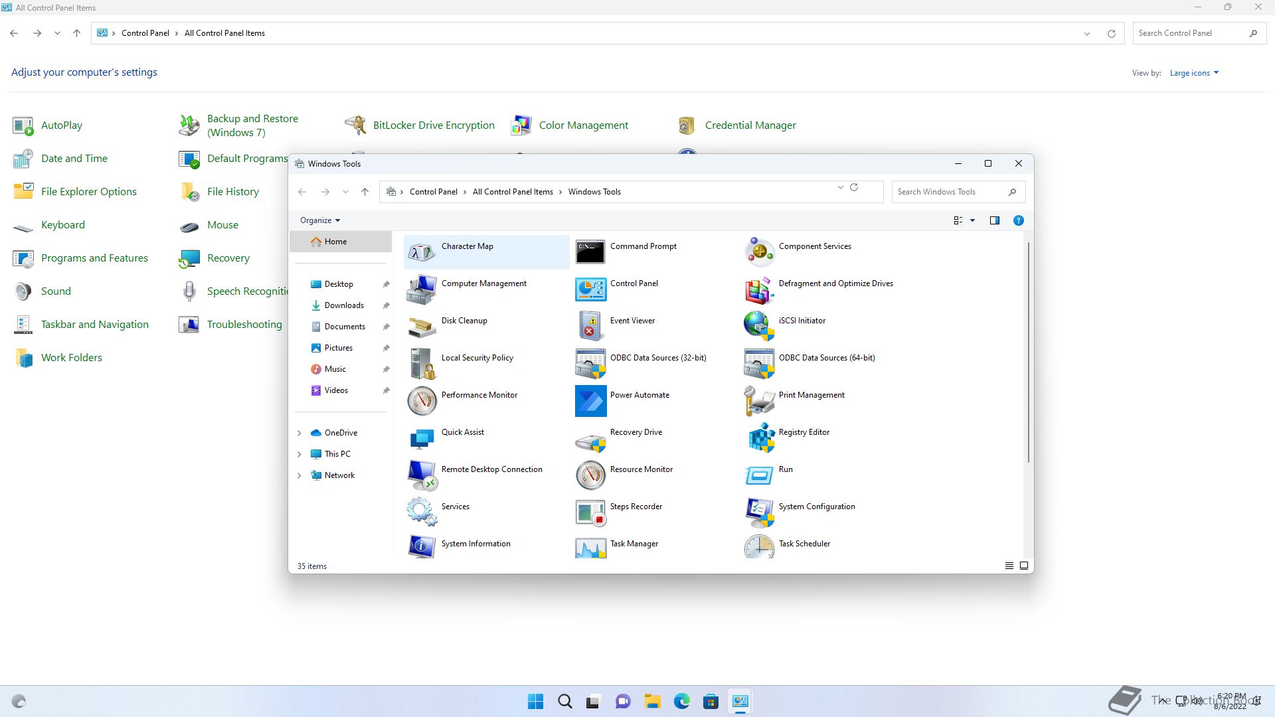Open Taskbar and Navigation settings
Viewport: 1275px width, 717px height.
(x=80, y=325)
